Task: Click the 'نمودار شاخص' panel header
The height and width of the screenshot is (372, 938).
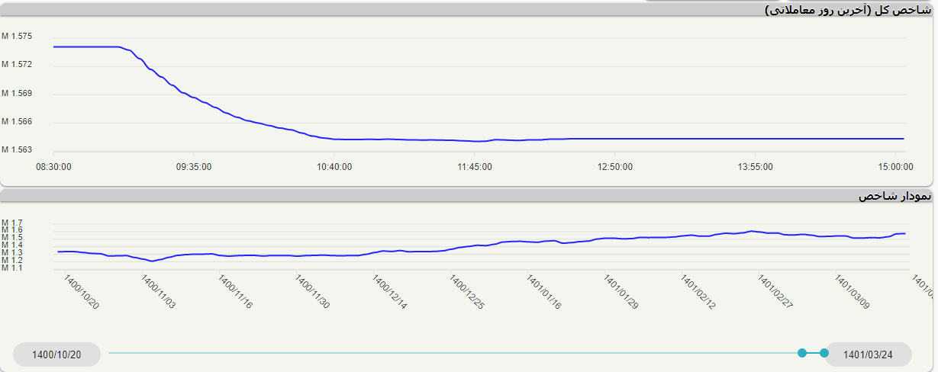Action: tap(894, 196)
